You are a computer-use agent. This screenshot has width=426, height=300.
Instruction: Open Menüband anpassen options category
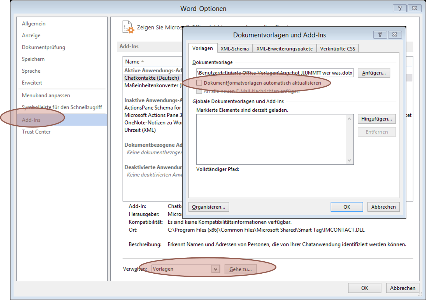coord(46,95)
